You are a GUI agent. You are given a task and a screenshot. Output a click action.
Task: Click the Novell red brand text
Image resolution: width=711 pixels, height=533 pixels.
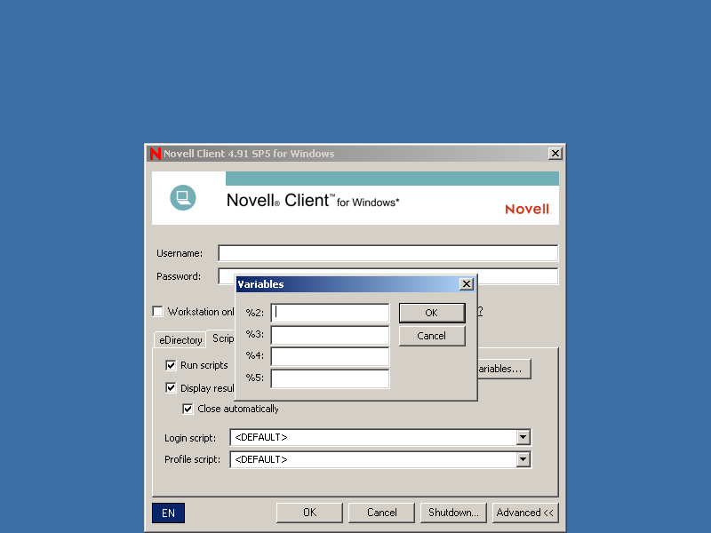pyautogui.click(x=527, y=209)
